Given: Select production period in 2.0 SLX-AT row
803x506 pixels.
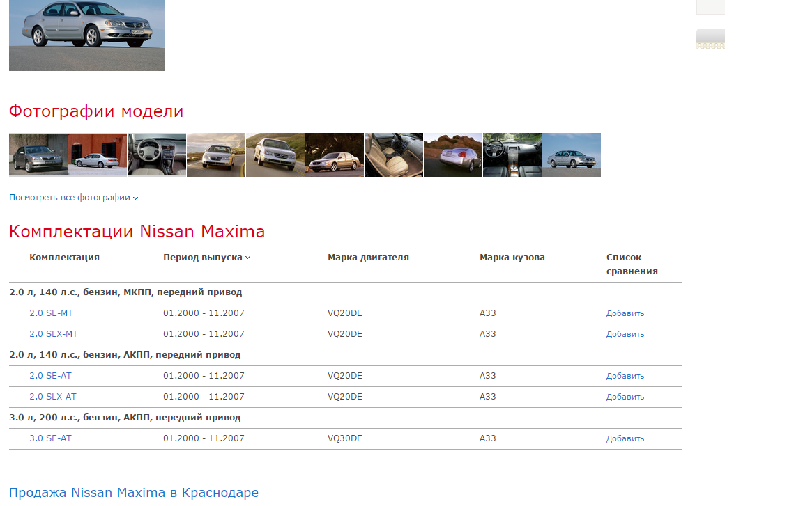Looking at the screenshot, I should [x=204, y=397].
